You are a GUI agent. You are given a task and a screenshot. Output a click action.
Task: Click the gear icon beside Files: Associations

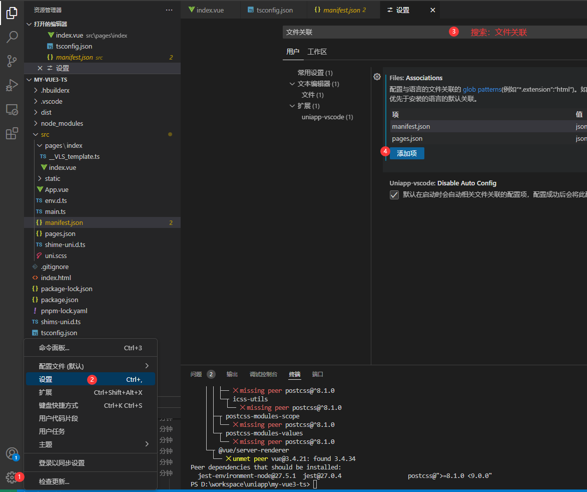[x=377, y=77]
